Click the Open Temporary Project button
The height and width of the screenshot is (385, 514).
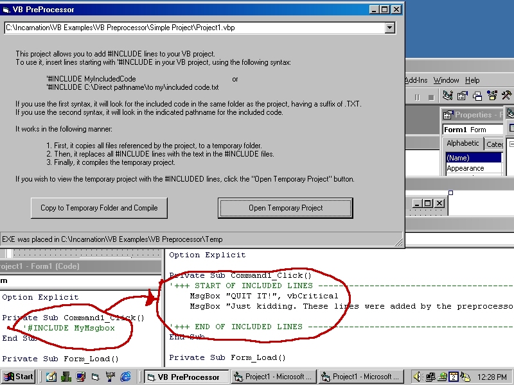pos(285,208)
